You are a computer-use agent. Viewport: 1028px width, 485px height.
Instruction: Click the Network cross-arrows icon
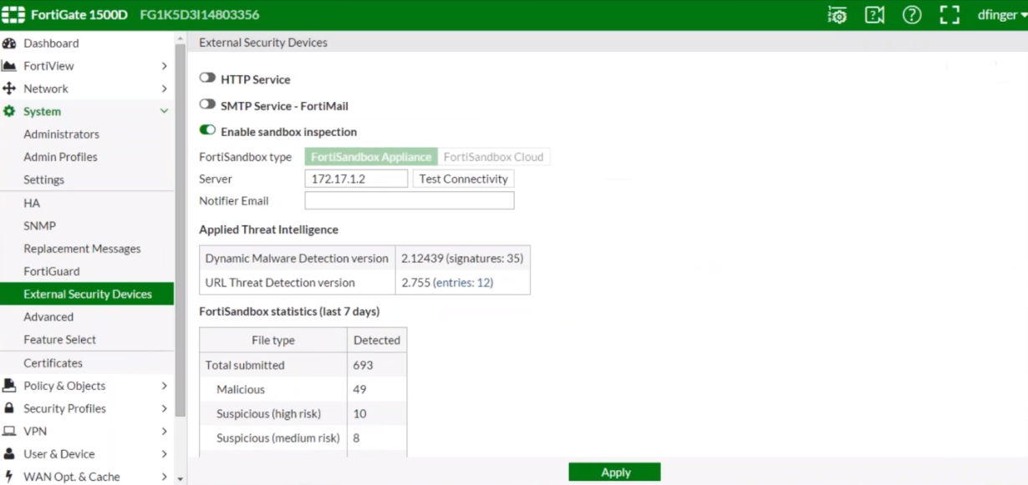pyautogui.click(x=9, y=88)
